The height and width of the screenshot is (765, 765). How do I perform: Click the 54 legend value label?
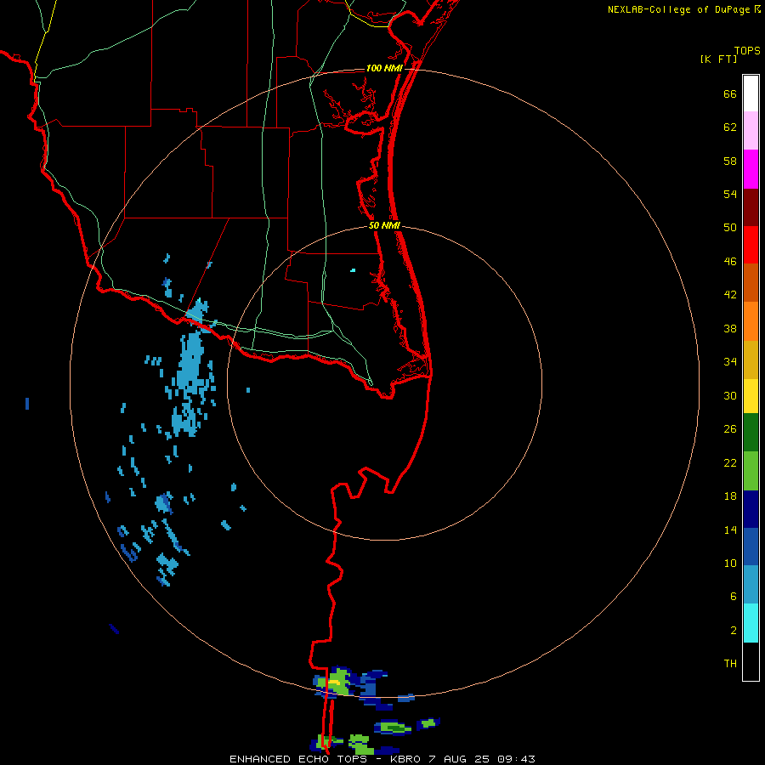tap(730, 194)
